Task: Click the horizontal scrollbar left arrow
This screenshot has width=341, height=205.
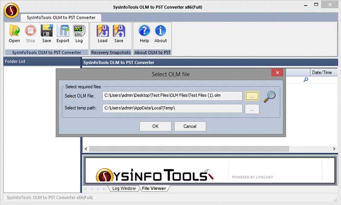Action: click(86, 149)
